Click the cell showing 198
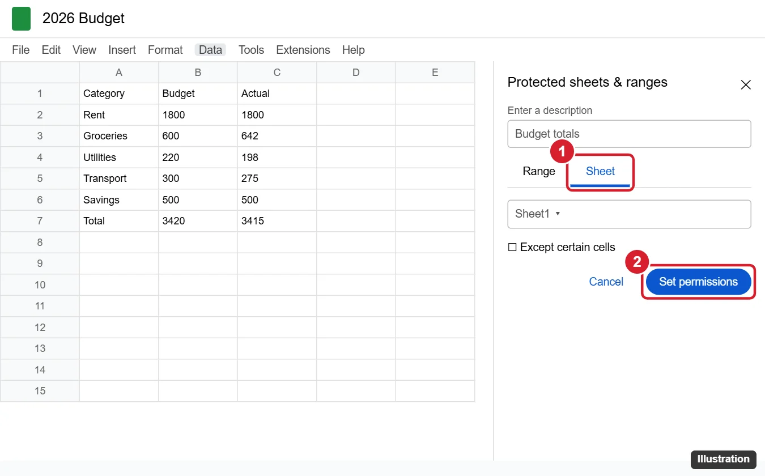The image size is (765, 476). coord(277,158)
